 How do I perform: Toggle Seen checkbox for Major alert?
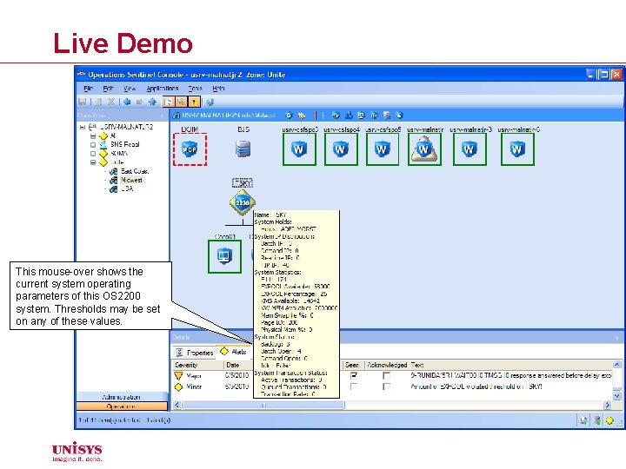354,375
